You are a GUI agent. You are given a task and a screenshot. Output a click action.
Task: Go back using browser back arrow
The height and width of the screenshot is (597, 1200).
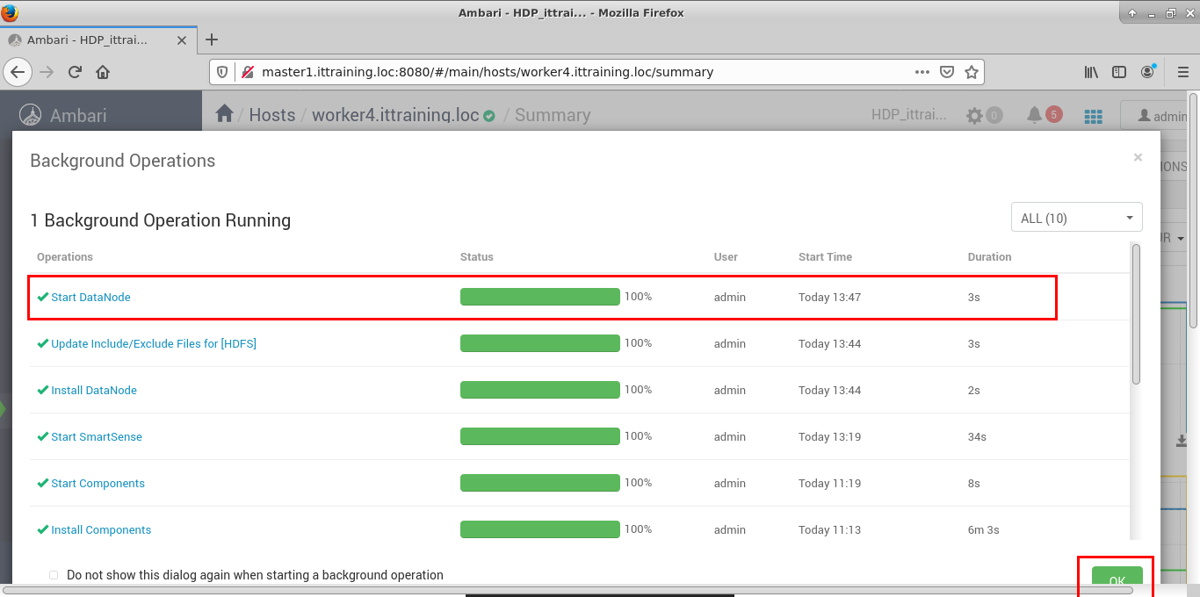point(18,72)
